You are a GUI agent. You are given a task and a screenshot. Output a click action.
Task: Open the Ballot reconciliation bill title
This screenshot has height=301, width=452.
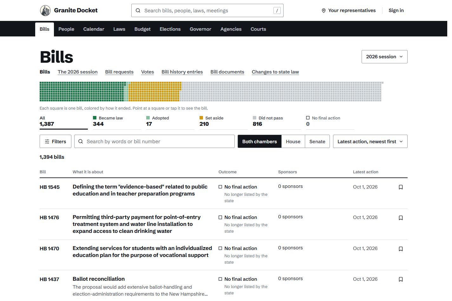pyautogui.click(x=99, y=279)
